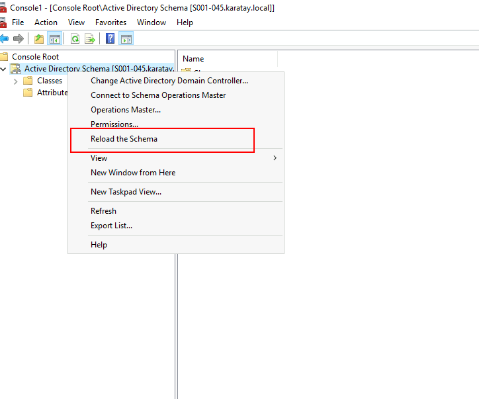Click Refresh in context menu

coord(176,211)
